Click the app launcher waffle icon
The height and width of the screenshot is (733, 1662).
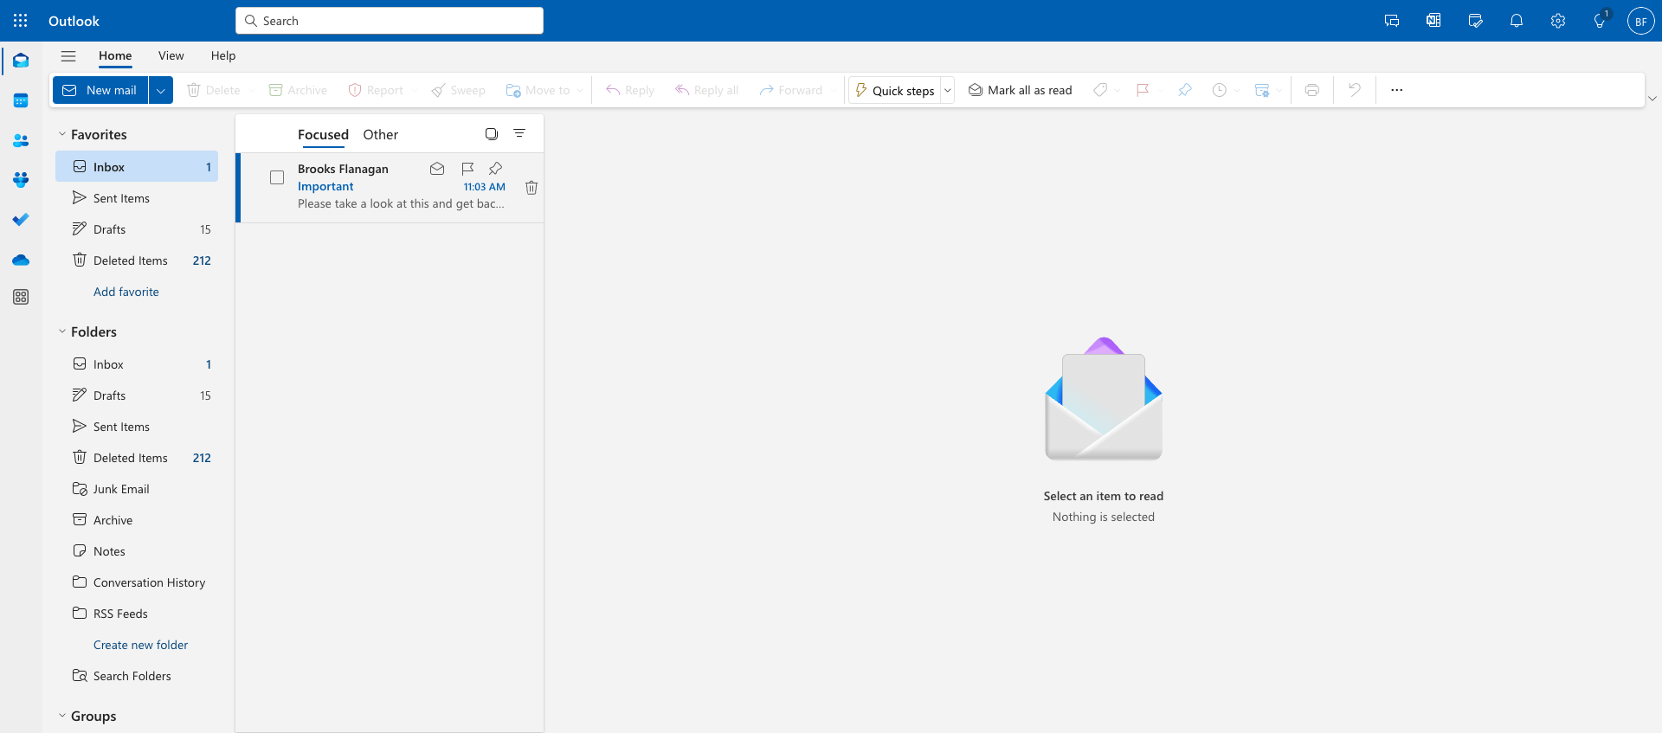click(21, 21)
